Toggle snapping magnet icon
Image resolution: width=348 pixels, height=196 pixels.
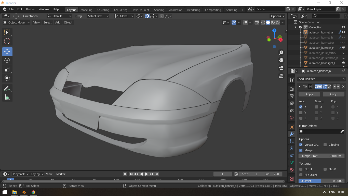(x=147, y=16)
